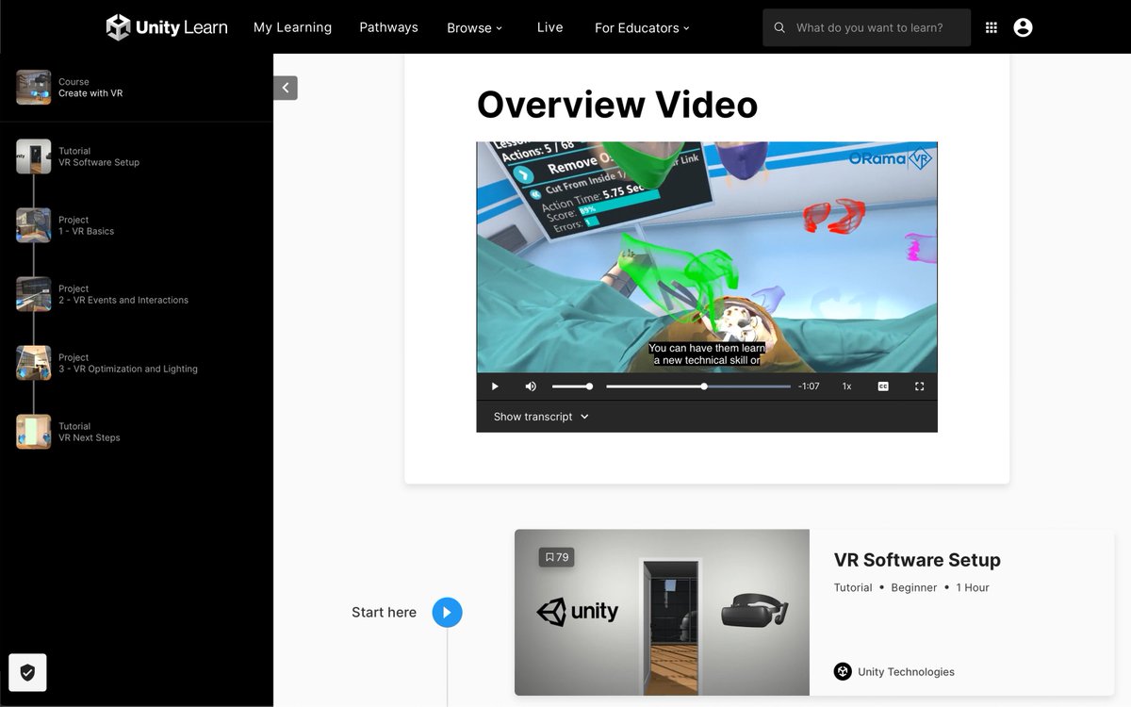Enter video fullscreen mode
The height and width of the screenshot is (707, 1131).
(x=920, y=386)
